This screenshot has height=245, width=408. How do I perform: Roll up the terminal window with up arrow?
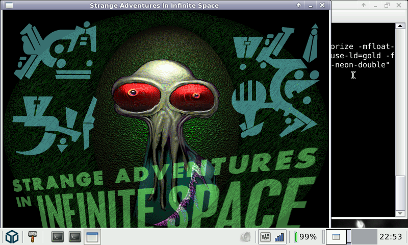coord(364,5)
